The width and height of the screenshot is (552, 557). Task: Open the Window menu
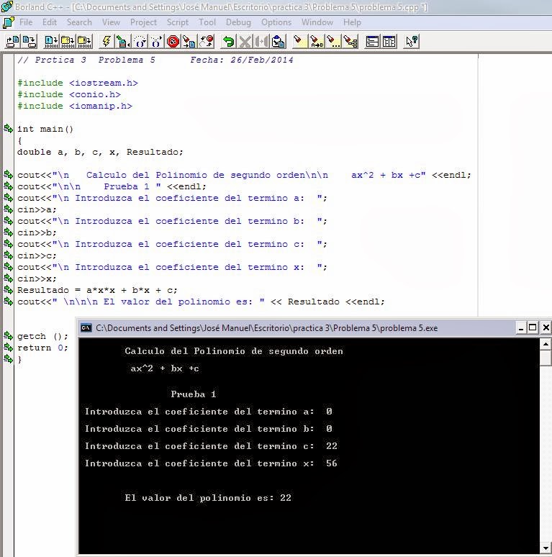coord(317,22)
